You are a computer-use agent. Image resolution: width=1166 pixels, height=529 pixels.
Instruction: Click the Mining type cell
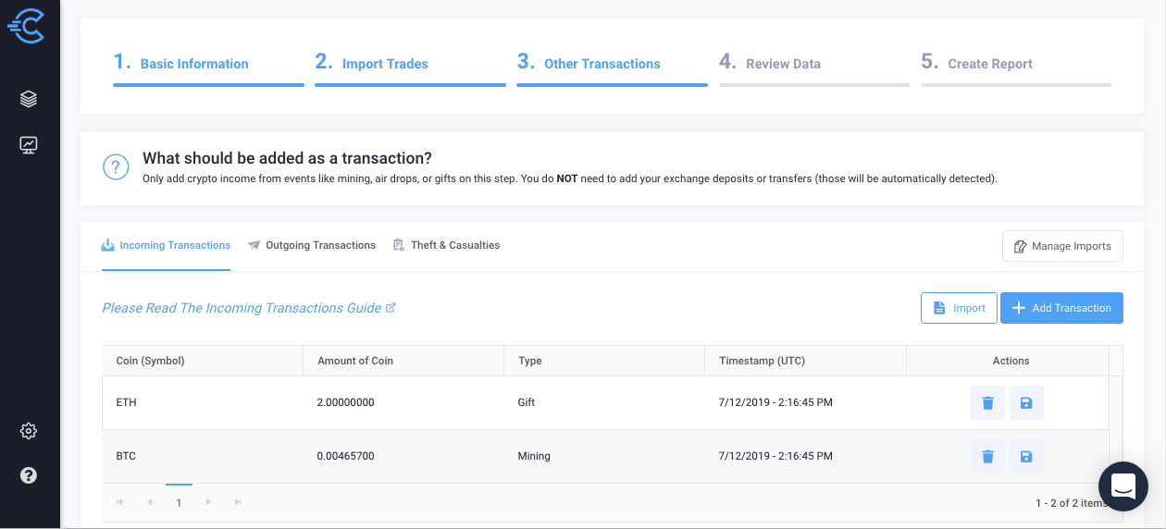click(x=604, y=457)
